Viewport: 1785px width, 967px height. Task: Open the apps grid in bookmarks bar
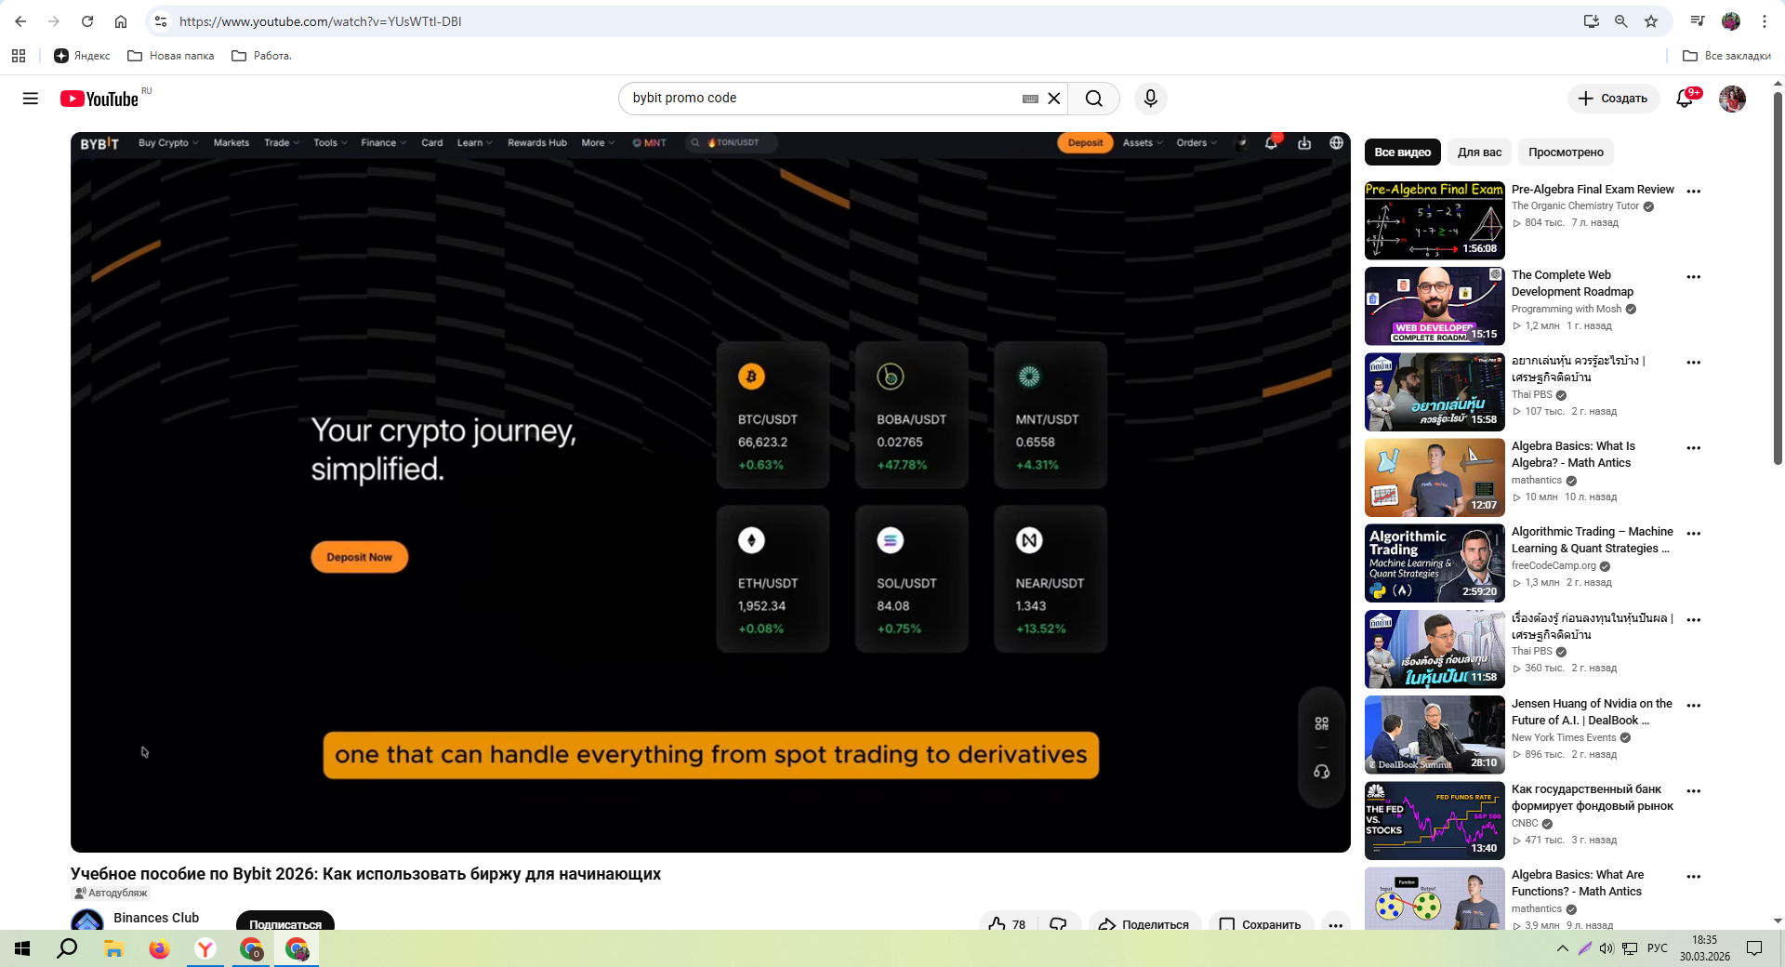tap(19, 56)
